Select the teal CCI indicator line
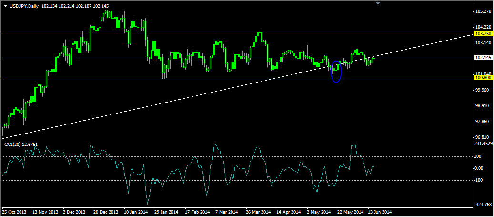 [x=188, y=174]
